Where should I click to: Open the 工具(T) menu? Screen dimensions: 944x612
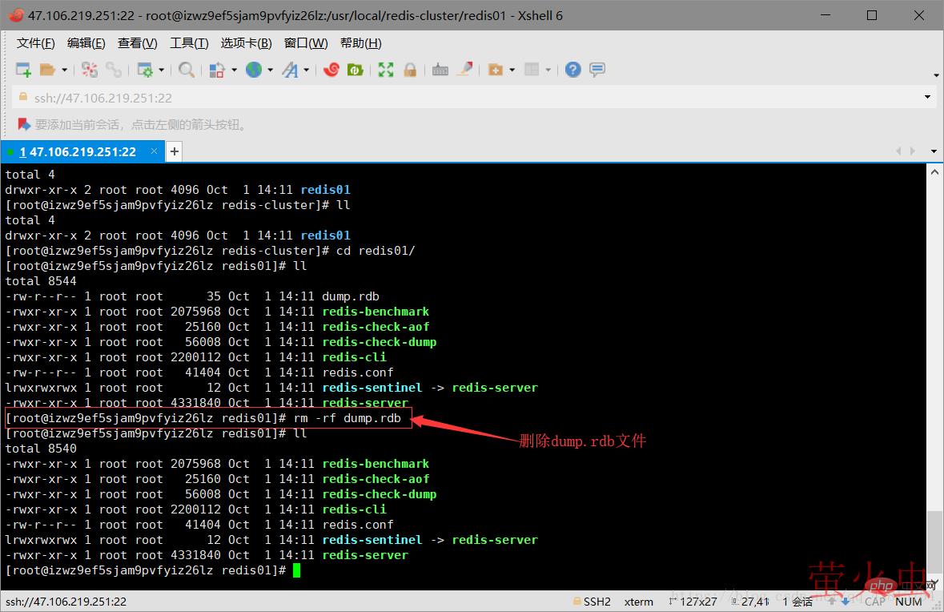189,43
